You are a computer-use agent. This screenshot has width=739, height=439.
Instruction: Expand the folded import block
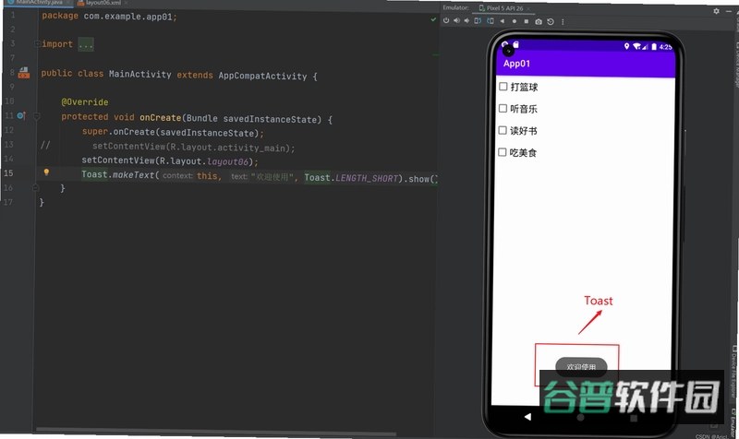pos(37,43)
